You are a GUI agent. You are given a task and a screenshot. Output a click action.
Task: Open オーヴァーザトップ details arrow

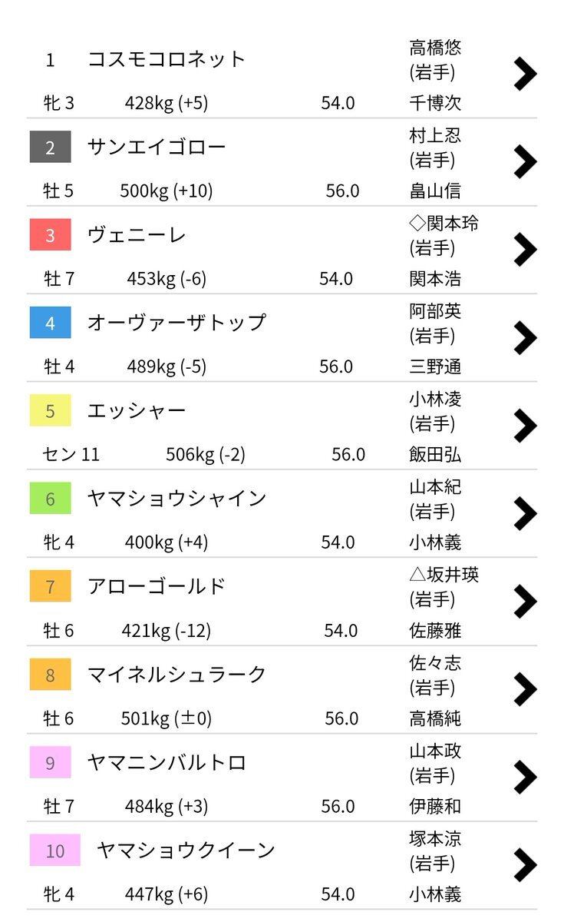[x=525, y=337]
